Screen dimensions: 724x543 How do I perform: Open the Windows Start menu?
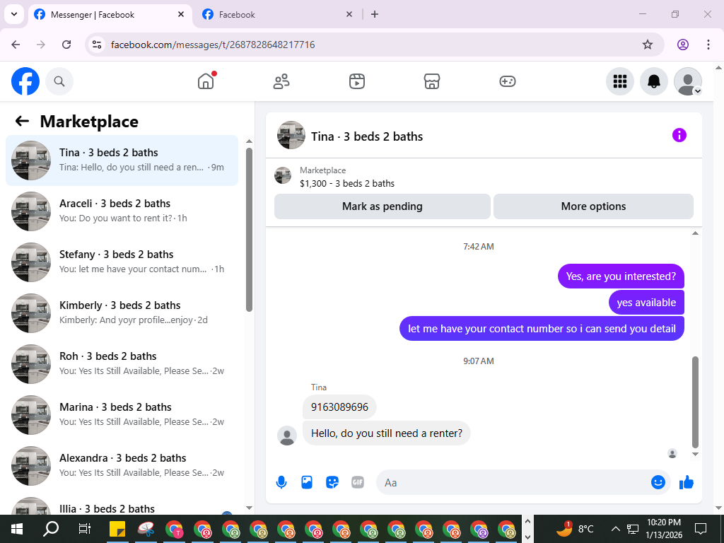(x=17, y=529)
